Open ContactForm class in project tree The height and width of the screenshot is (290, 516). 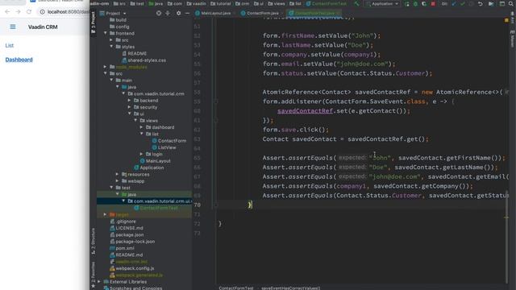coord(169,141)
